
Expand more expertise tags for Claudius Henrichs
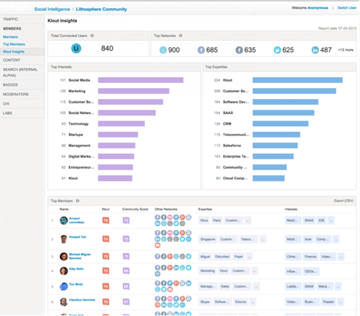tap(253, 302)
